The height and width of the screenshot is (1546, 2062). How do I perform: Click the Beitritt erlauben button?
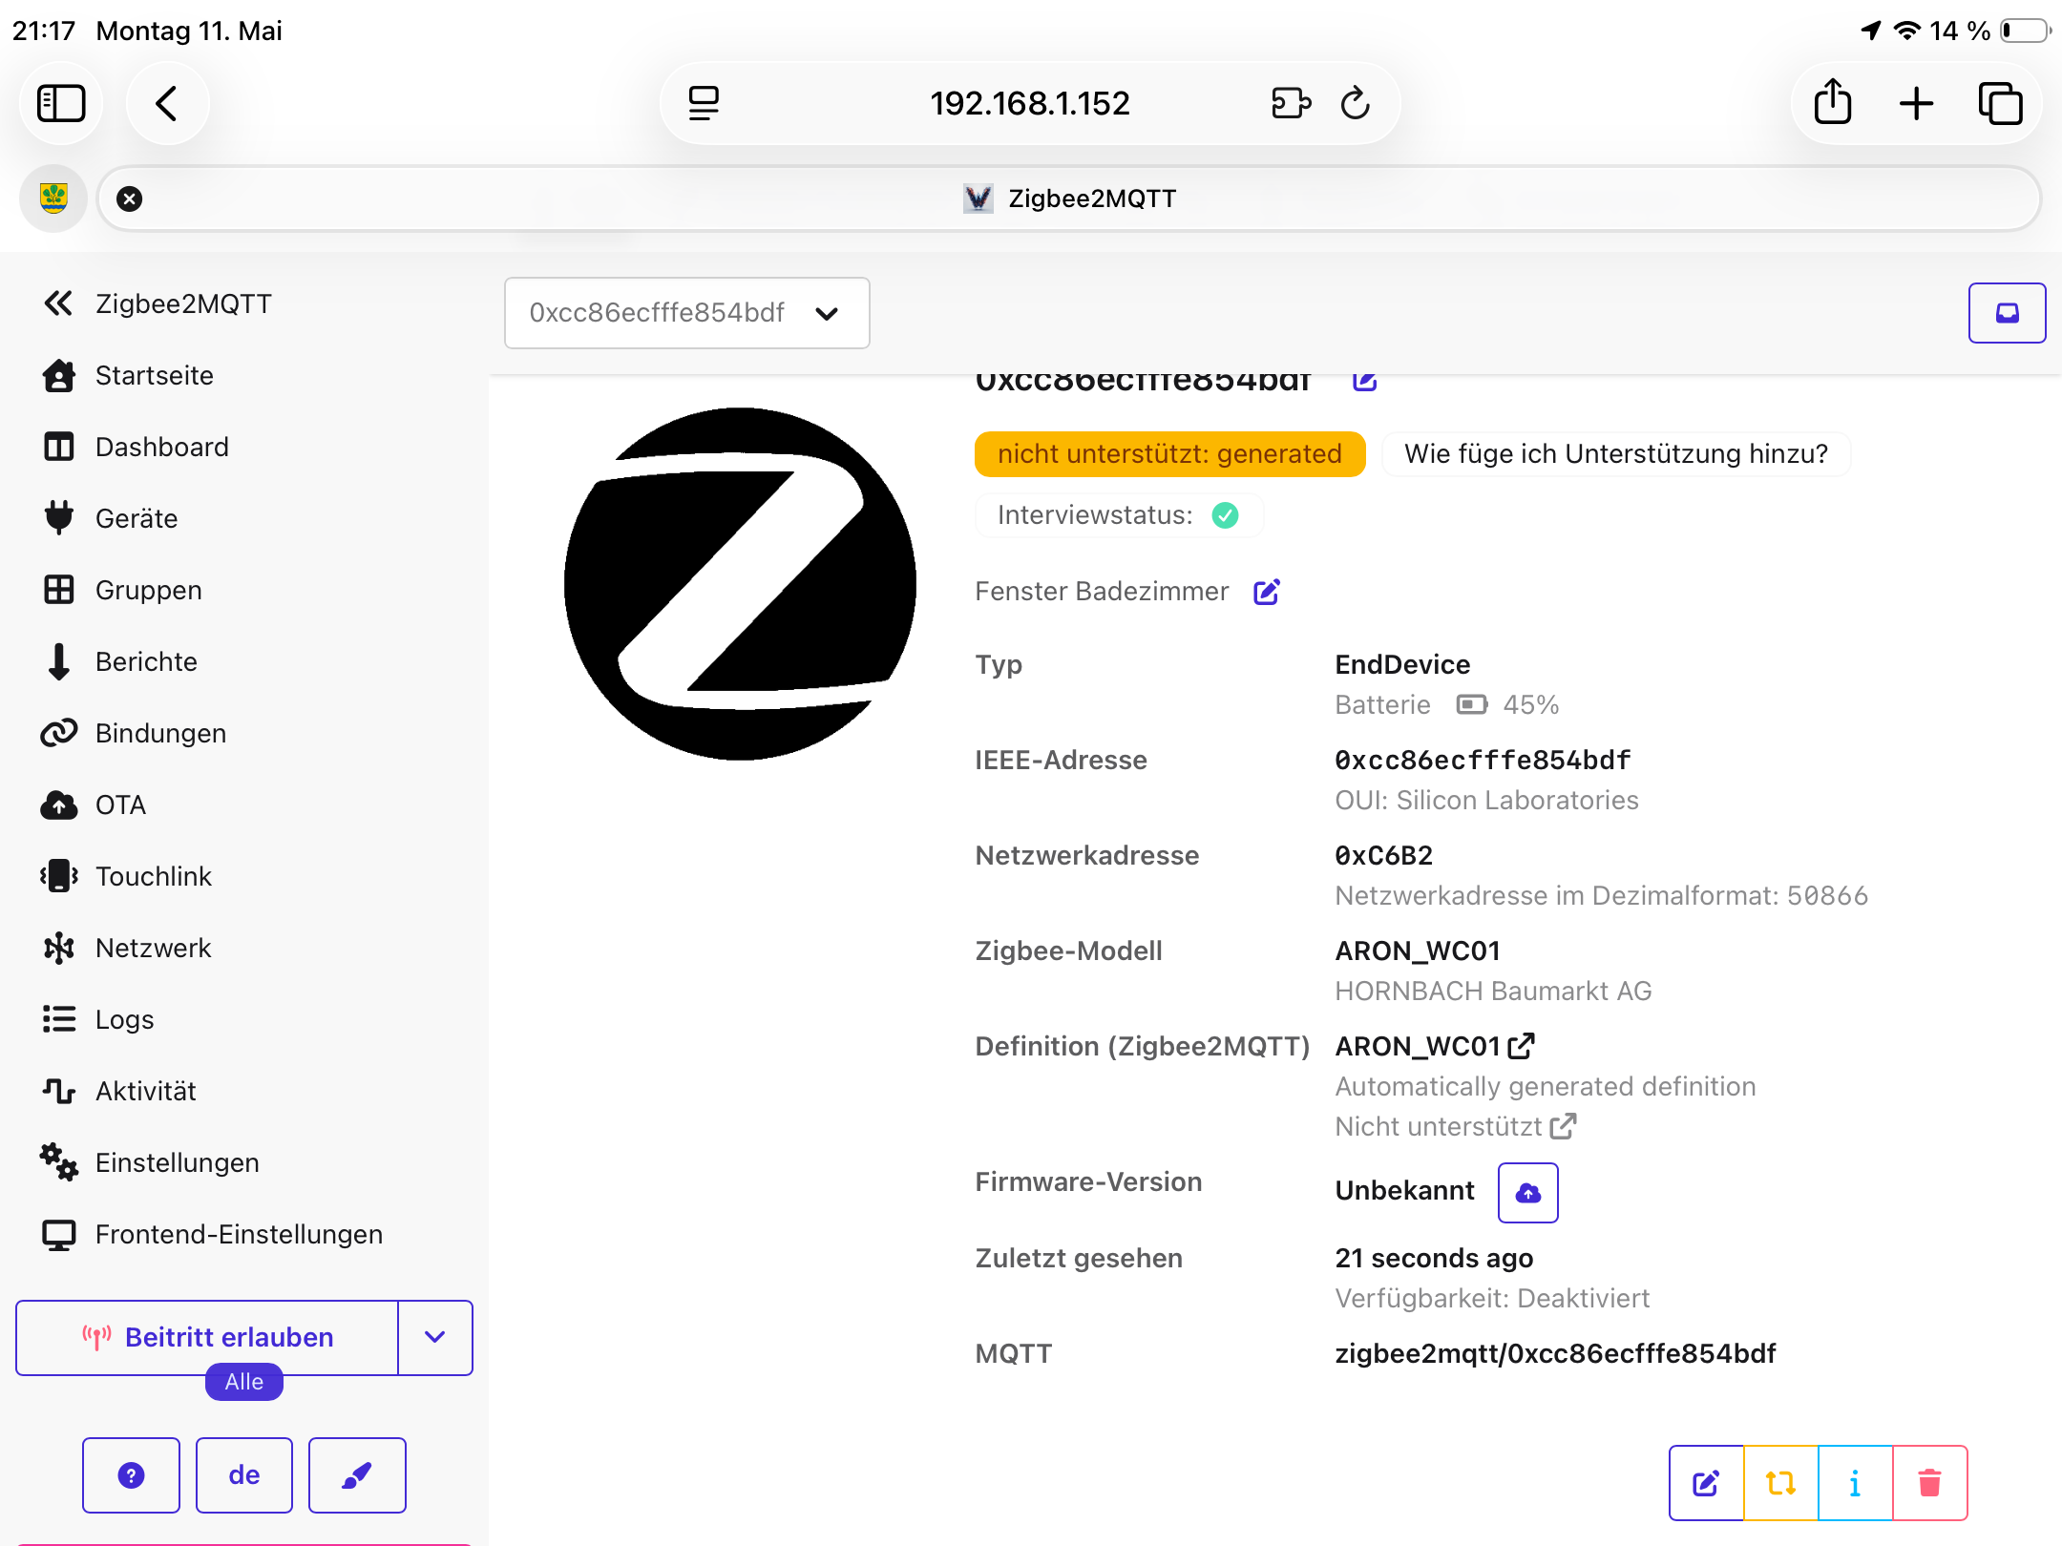207,1337
